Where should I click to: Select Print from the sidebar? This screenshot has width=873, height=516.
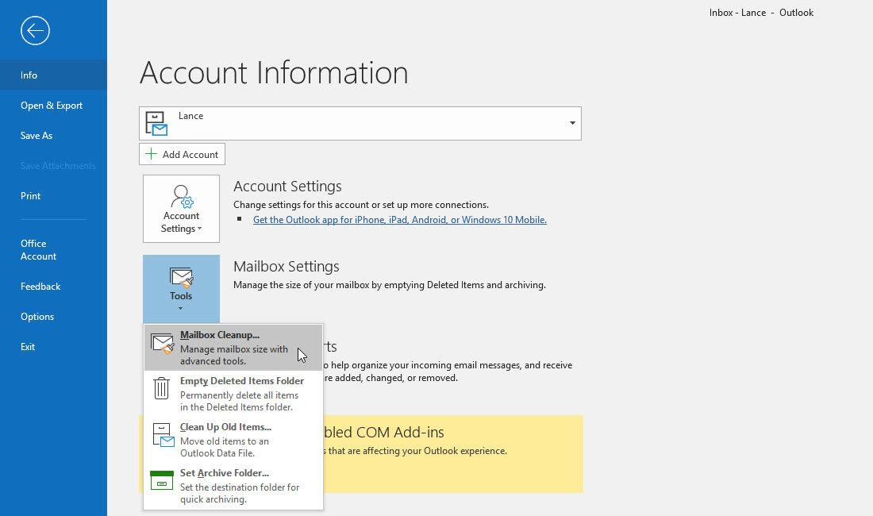point(30,195)
